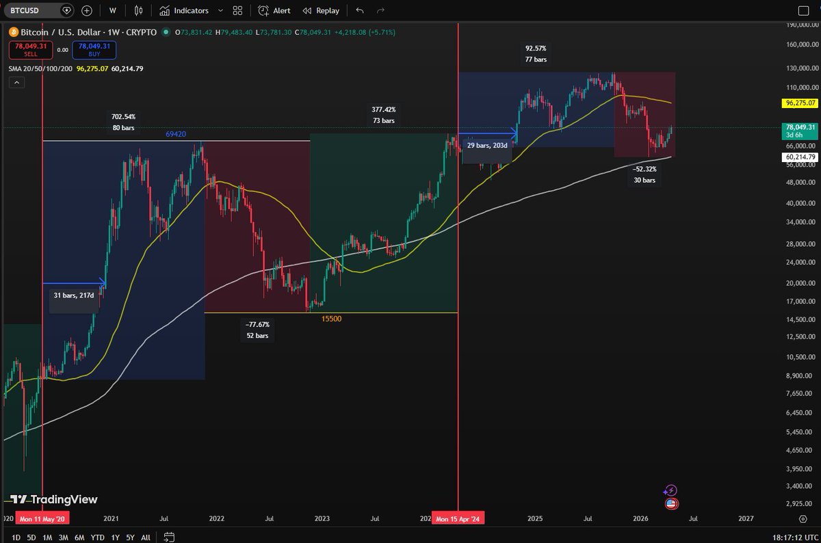821x543 pixels.
Task: Select the -77.67% 52 bars measurement label
Action: [x=257, y=330]
